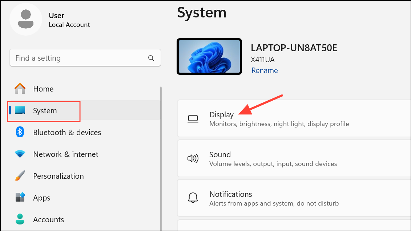
Task: Click the desktop wallpaper thumbnail
Action: tap(209, 57)
